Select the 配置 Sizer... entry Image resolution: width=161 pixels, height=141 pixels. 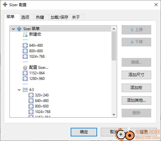[x=39, y=68]
